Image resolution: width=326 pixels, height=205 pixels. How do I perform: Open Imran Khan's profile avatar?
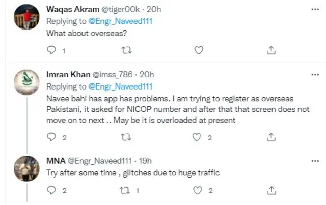27,81
